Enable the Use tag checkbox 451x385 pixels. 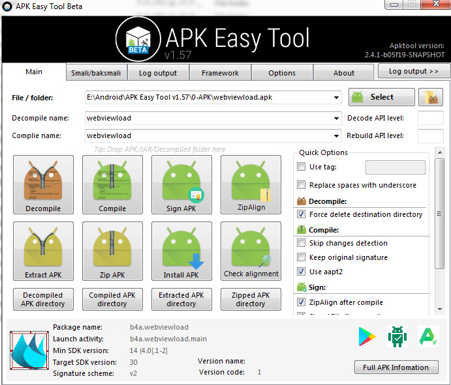pyautogui.click(x=301, y=167)
